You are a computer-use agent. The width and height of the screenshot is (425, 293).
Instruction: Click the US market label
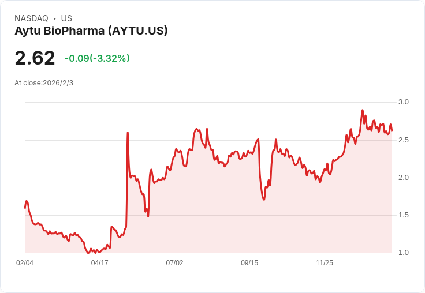click(66, 18)
